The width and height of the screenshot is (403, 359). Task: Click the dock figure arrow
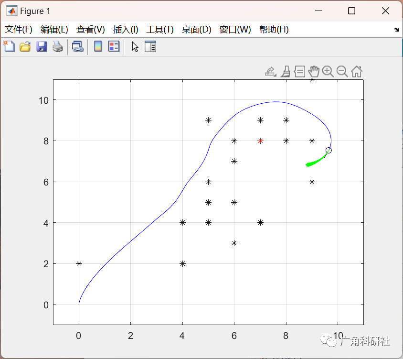(x=396, y=30)
